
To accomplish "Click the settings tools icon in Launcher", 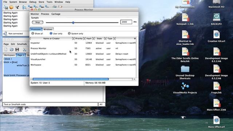I will pyautogui.click(x=17, y=7).
